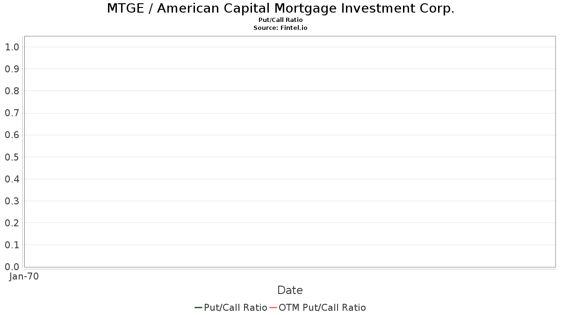Click the 0.6 y-axis label
Image resolution: width=561 pixels, height=315 pixels.
point(12,135)
